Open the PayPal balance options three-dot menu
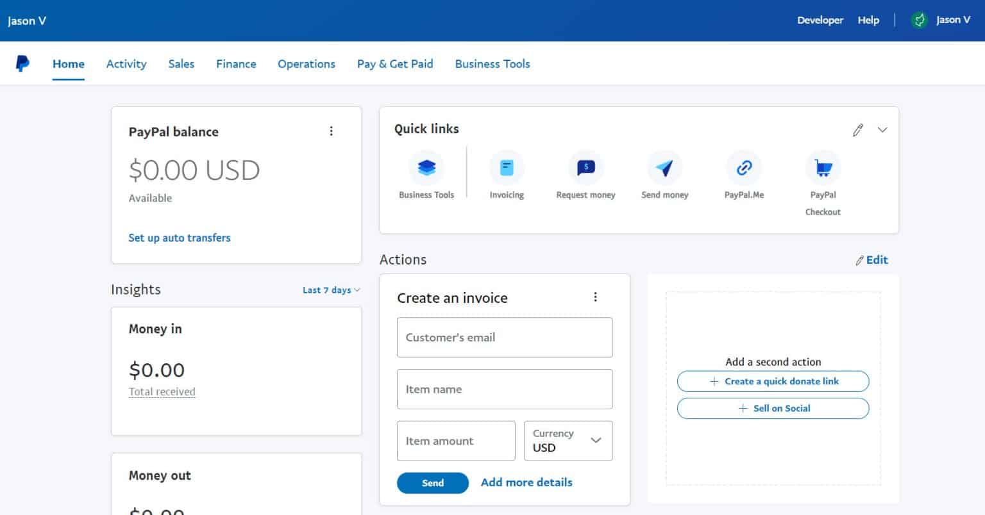 332,131
